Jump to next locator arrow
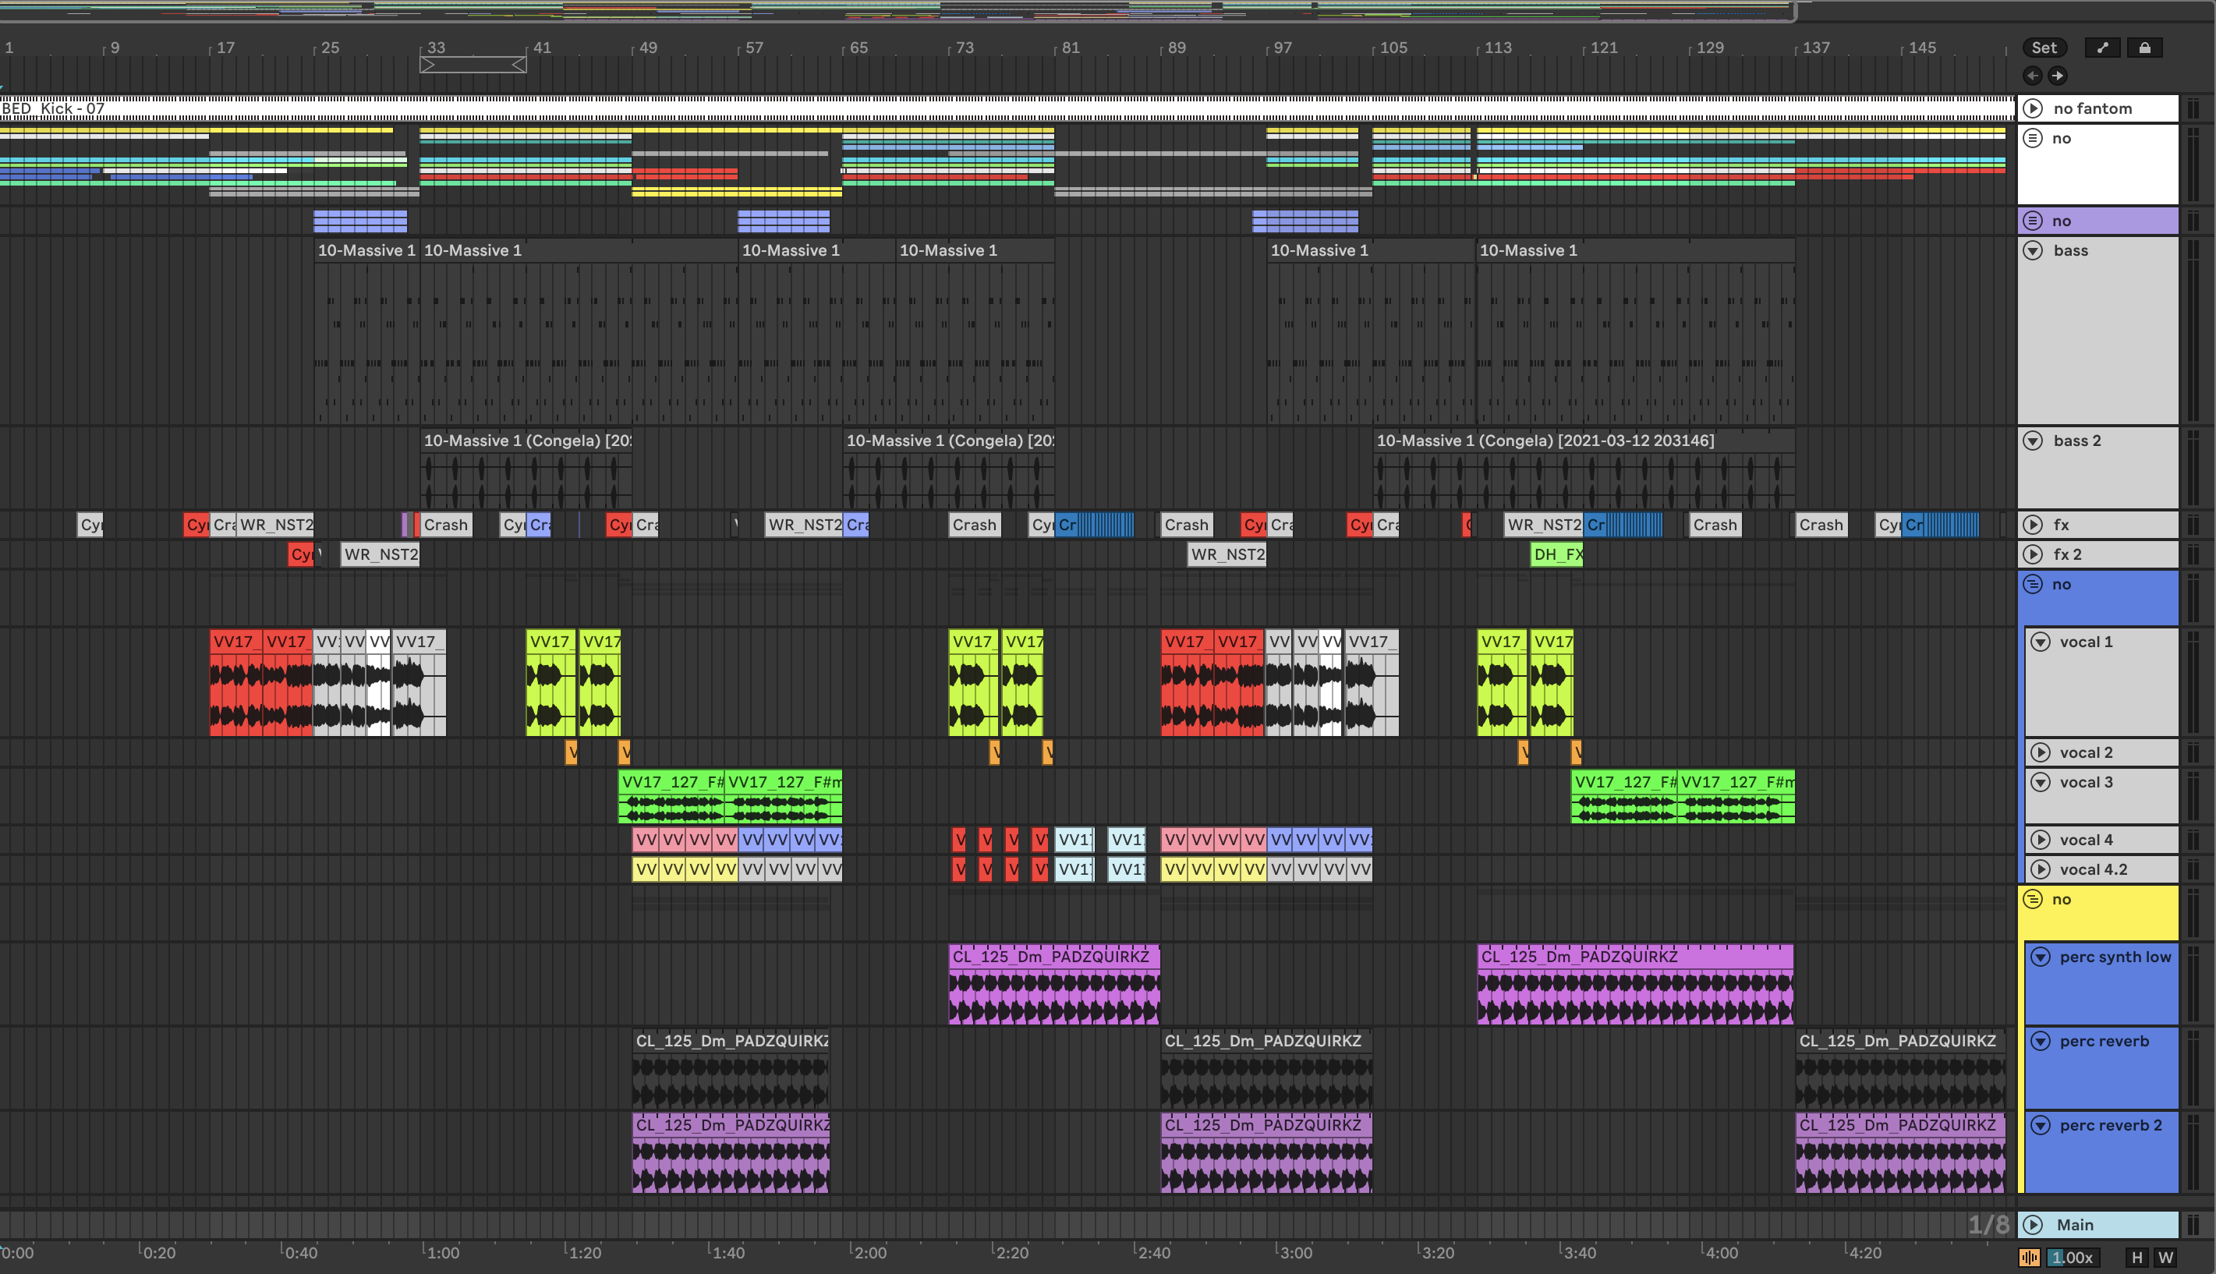The width and height of the screenshot is (2216, 1274). coord(2058,76)
